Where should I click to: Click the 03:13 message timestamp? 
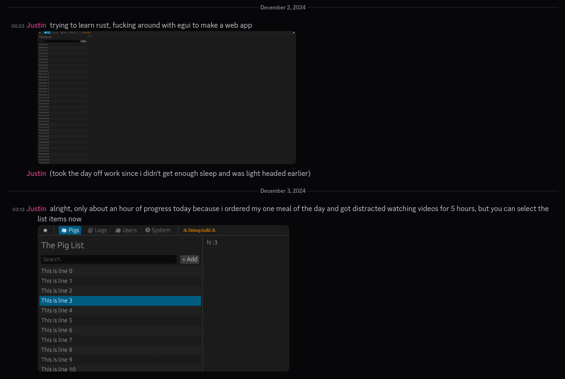(18, 210)
